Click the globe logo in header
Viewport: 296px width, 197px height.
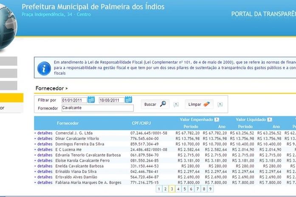[x=8, y=27]
